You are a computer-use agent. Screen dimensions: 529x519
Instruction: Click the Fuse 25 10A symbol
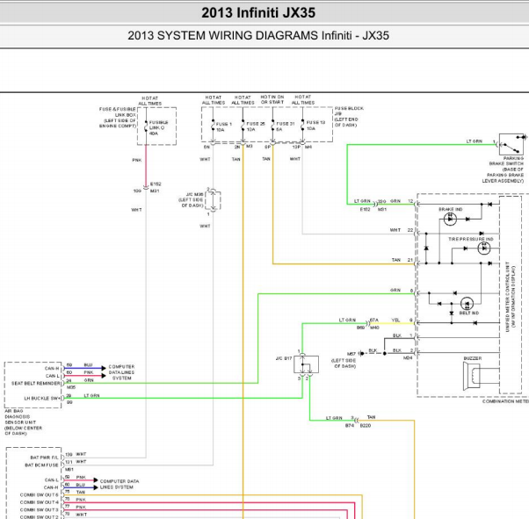(243, 125)
